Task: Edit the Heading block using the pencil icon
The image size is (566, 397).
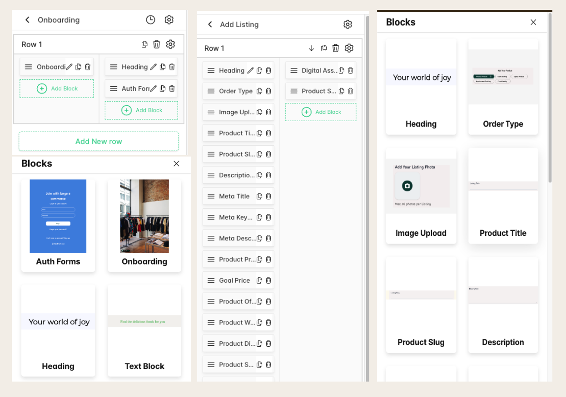Action: tap(153, 66)
